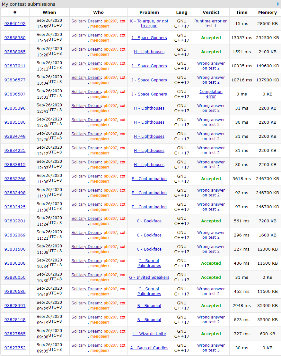Screen dimensions: 281x356
Task: Open submission 93832766
Action: point(15,179)
